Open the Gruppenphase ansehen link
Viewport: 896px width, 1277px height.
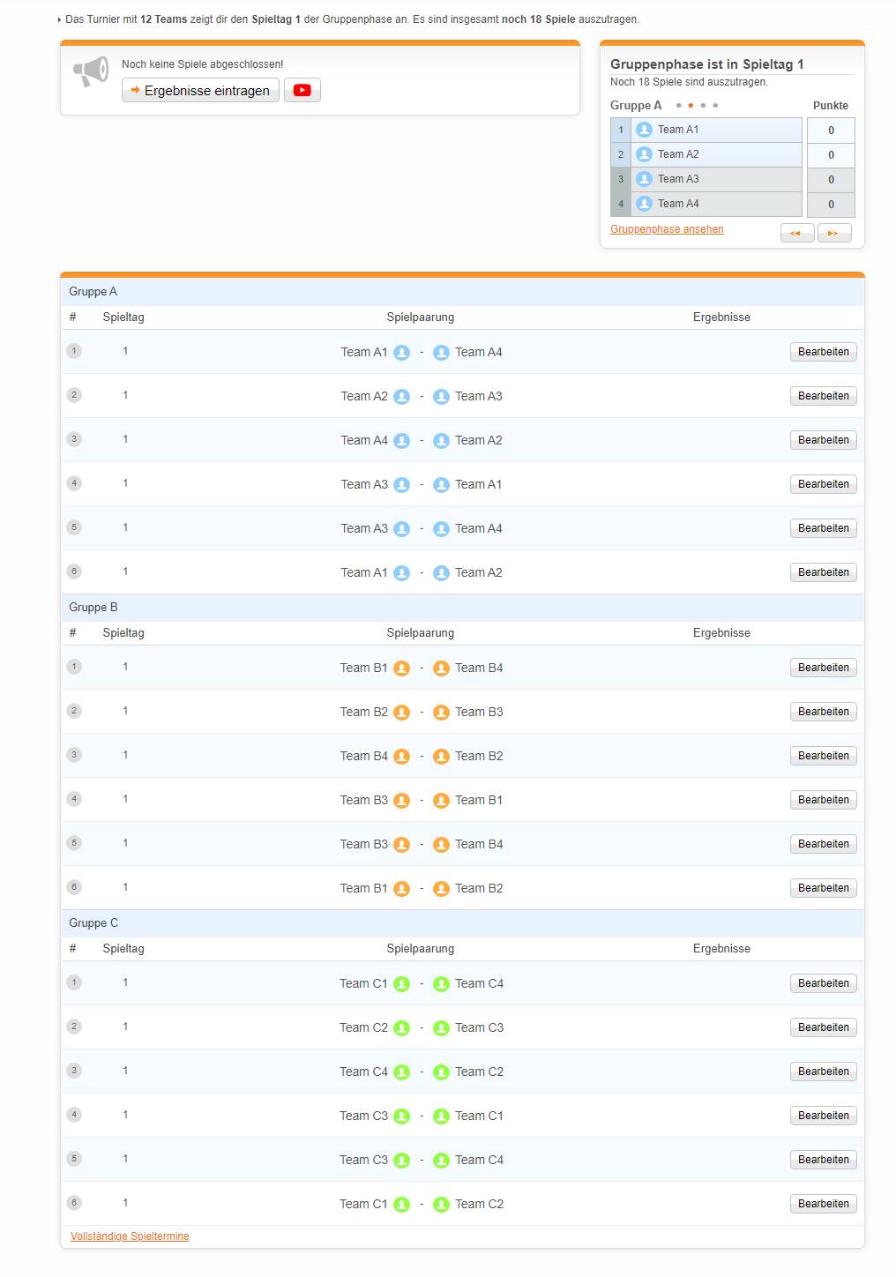click(667, 229)
